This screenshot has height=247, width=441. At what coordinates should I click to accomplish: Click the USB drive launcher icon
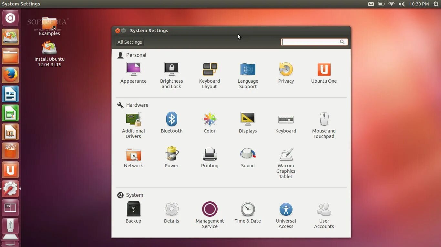(x=10, y=226)
